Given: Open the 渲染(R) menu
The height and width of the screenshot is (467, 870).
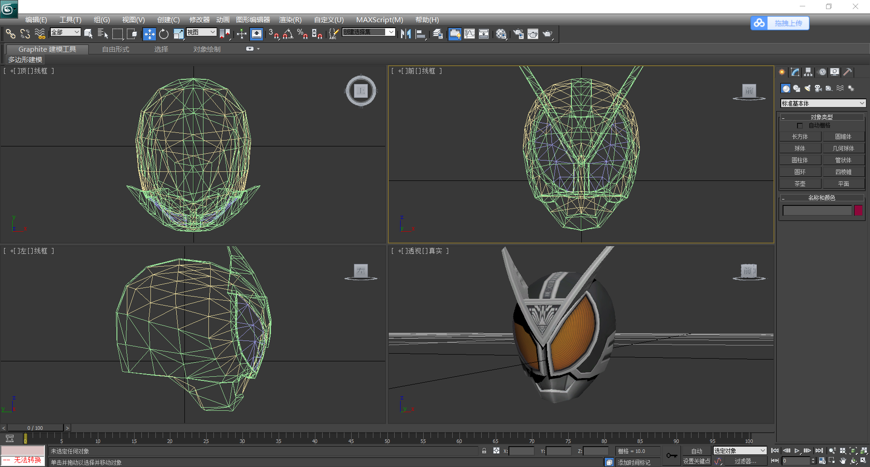Looking at the screenshot, I should tap(290, 19).
